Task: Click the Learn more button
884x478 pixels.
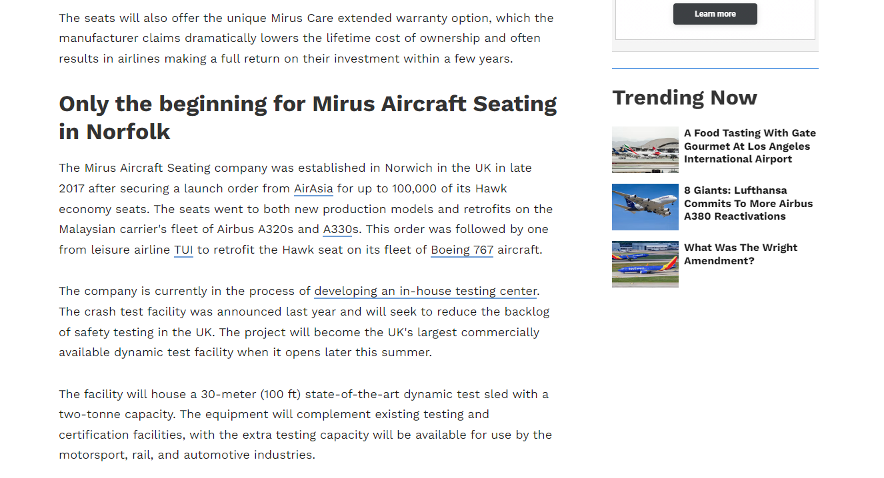Action: pos(715,14)
